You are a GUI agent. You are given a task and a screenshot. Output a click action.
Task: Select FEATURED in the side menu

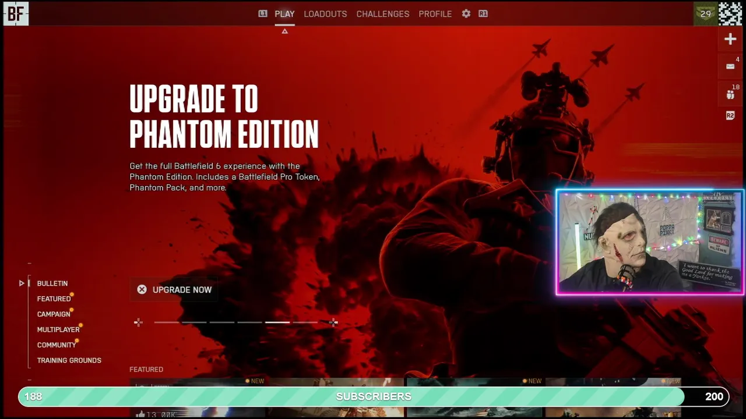point(54,299)
